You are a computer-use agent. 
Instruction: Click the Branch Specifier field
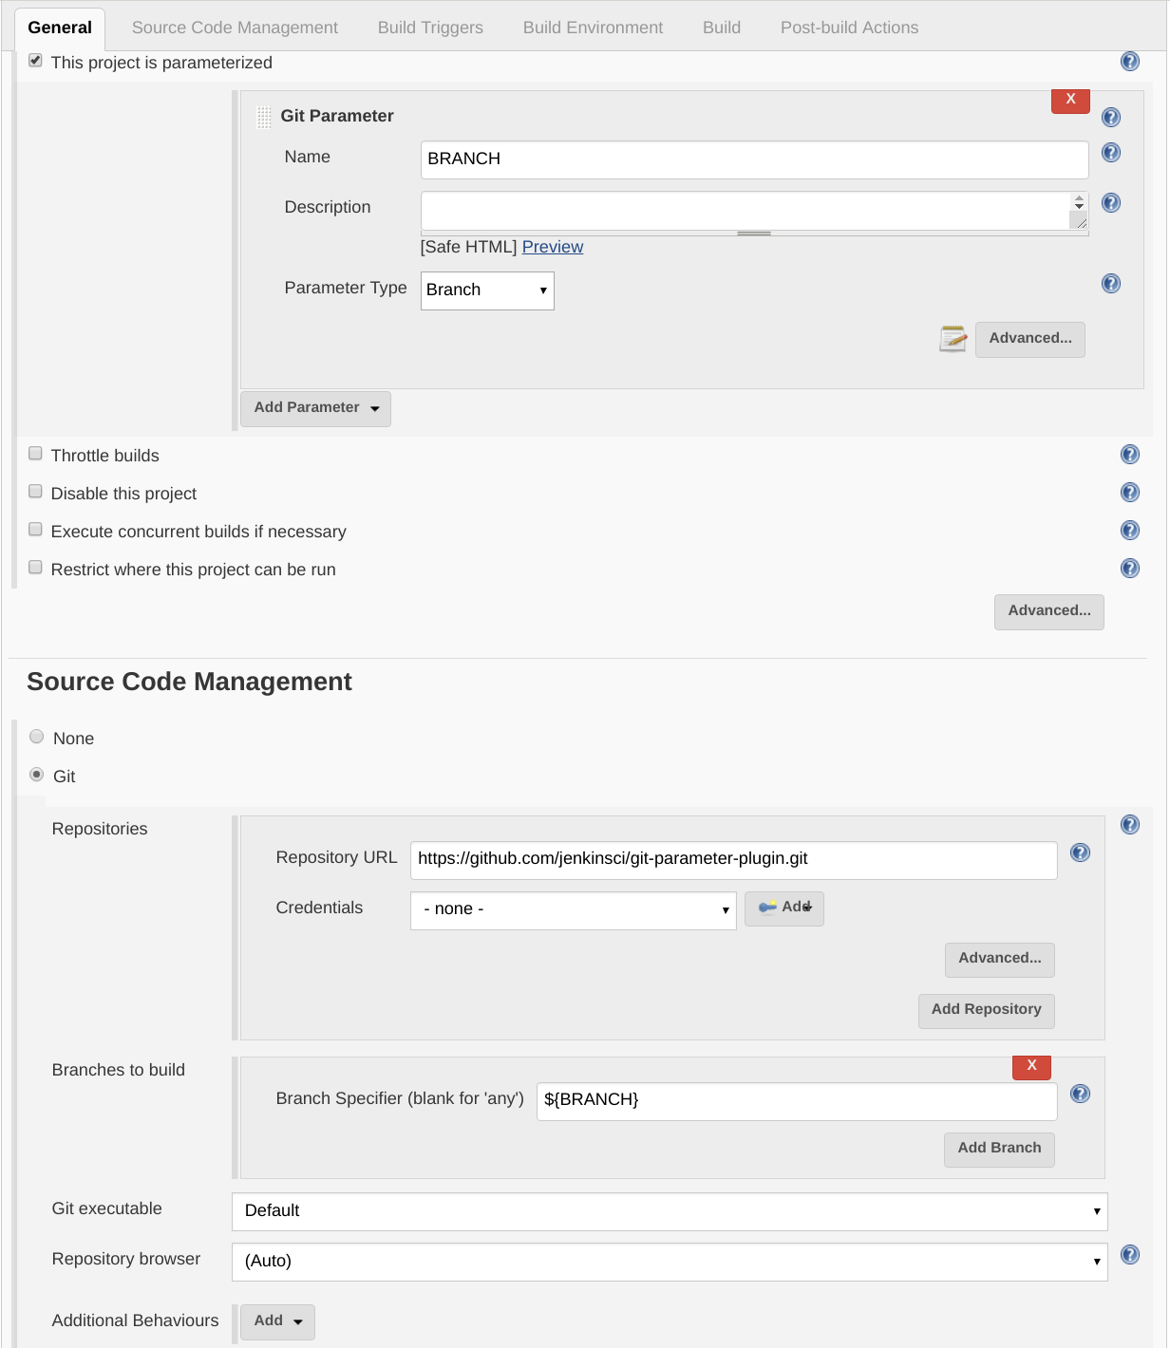797,1101
